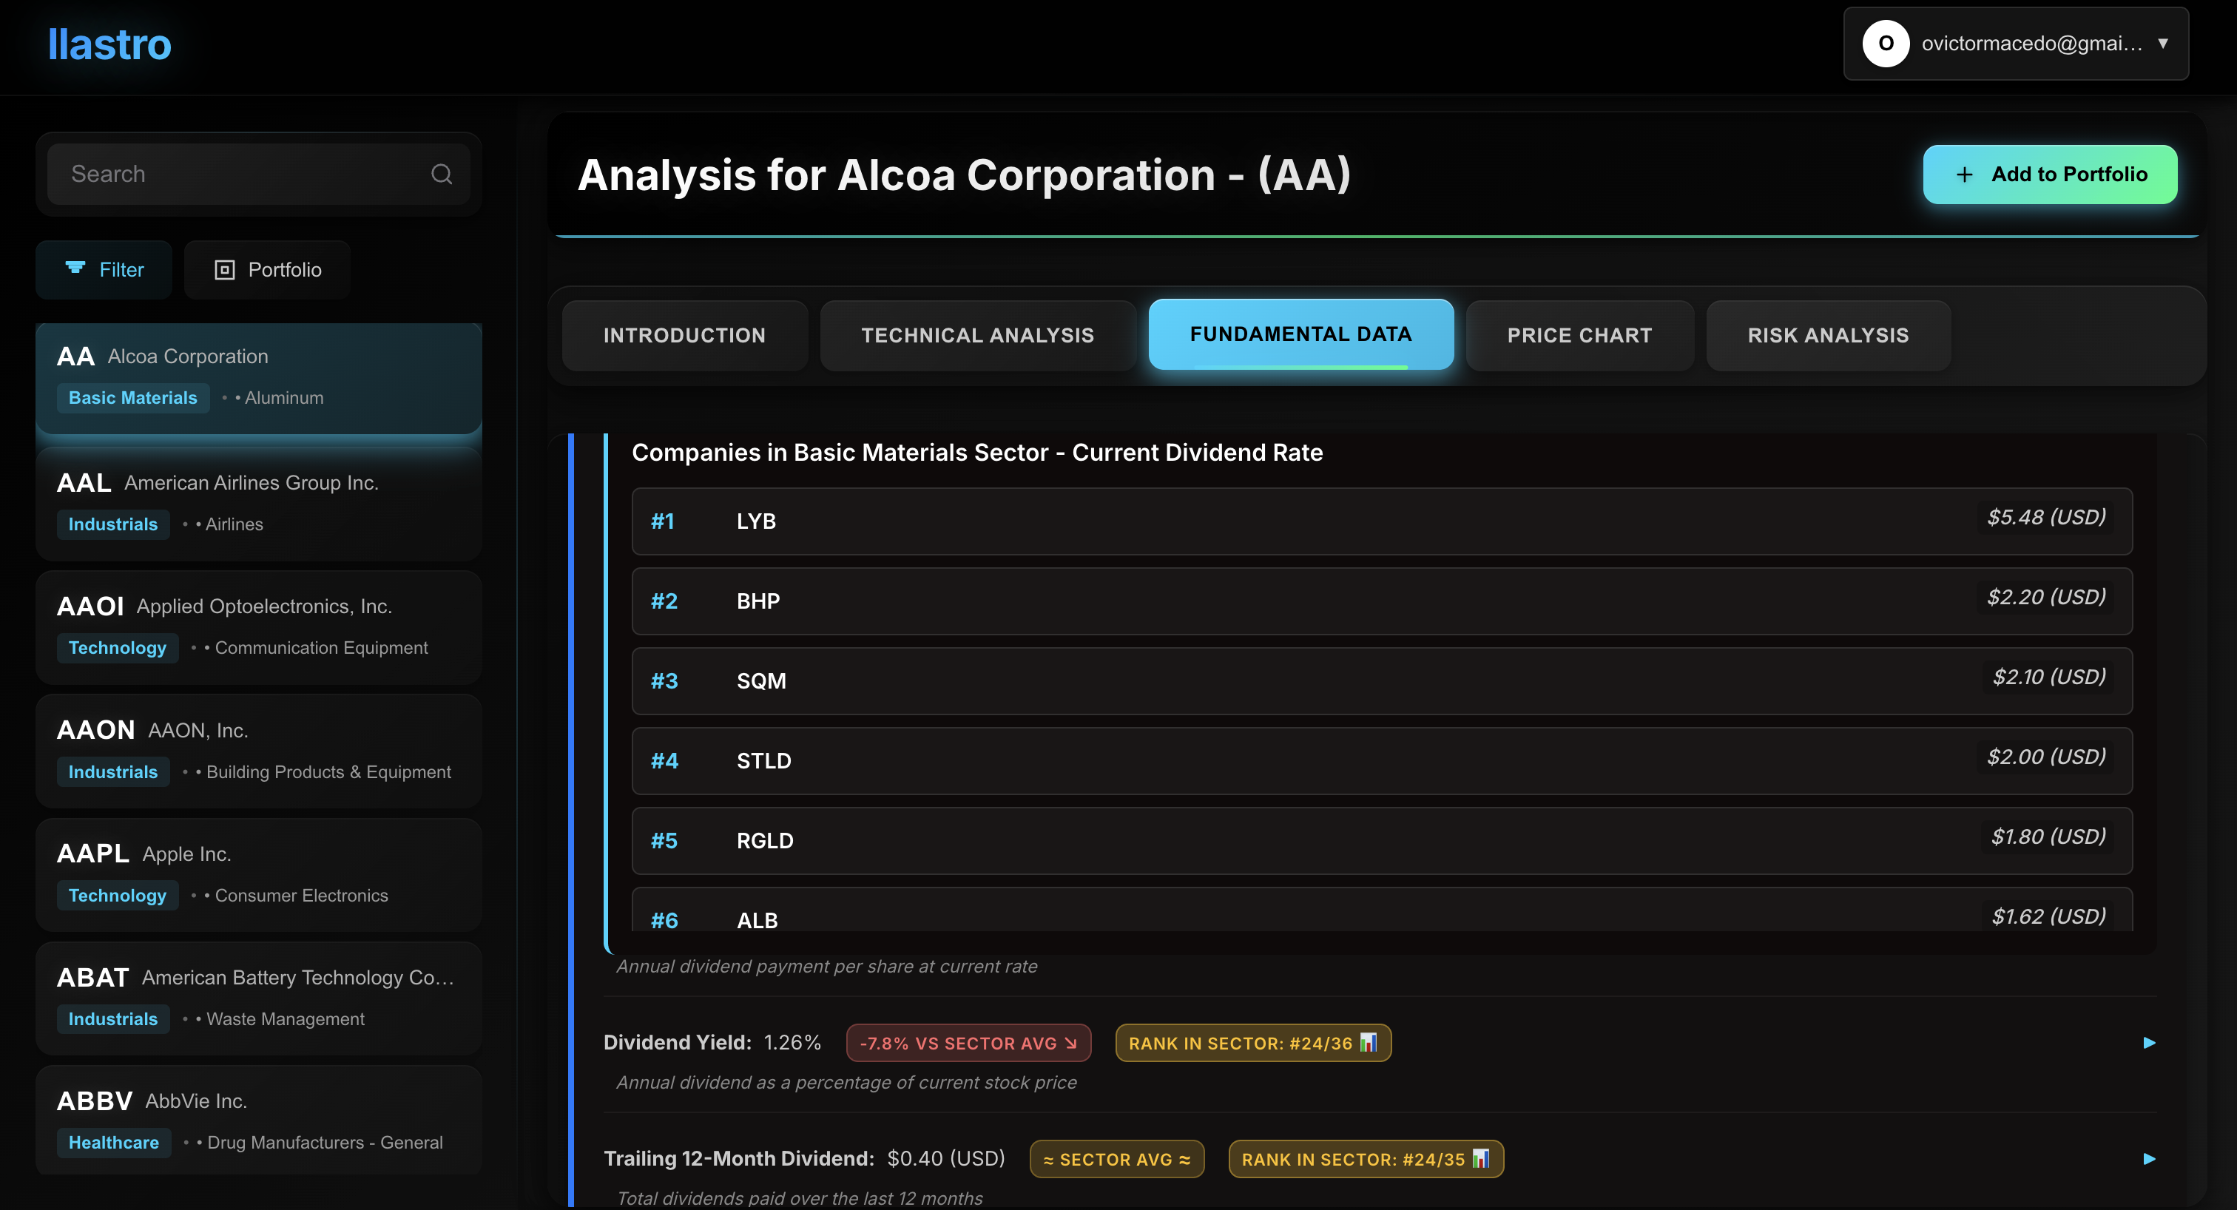The height and width of the screenshot is (1210, 2237).
Task: Click the Healthcare tag under ABBV
Action: [114, 1142]
